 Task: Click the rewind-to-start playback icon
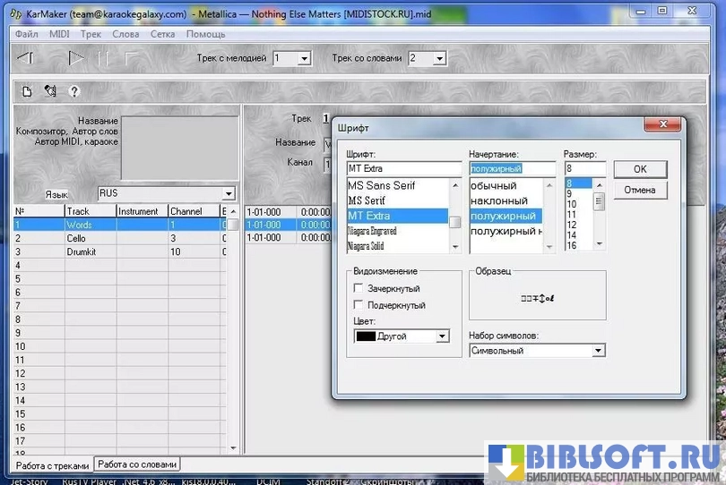click(26, 58)
